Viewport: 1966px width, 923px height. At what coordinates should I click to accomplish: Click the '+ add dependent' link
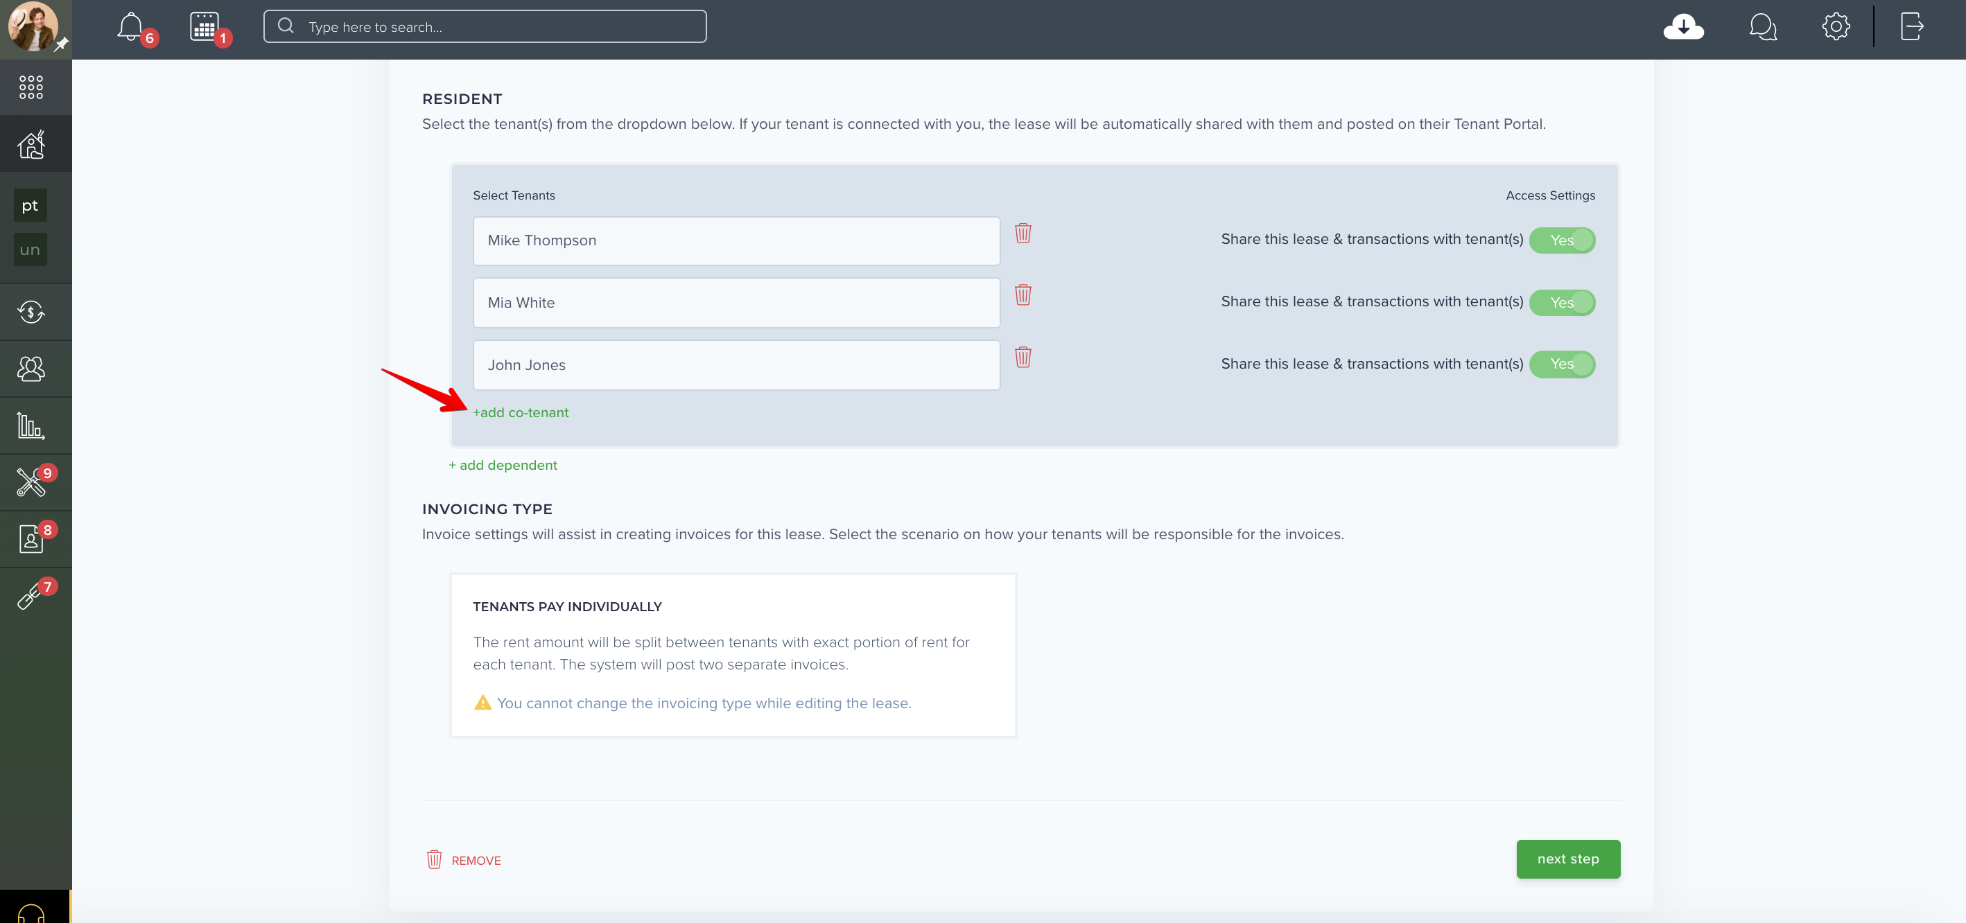(x=503, y=466)
